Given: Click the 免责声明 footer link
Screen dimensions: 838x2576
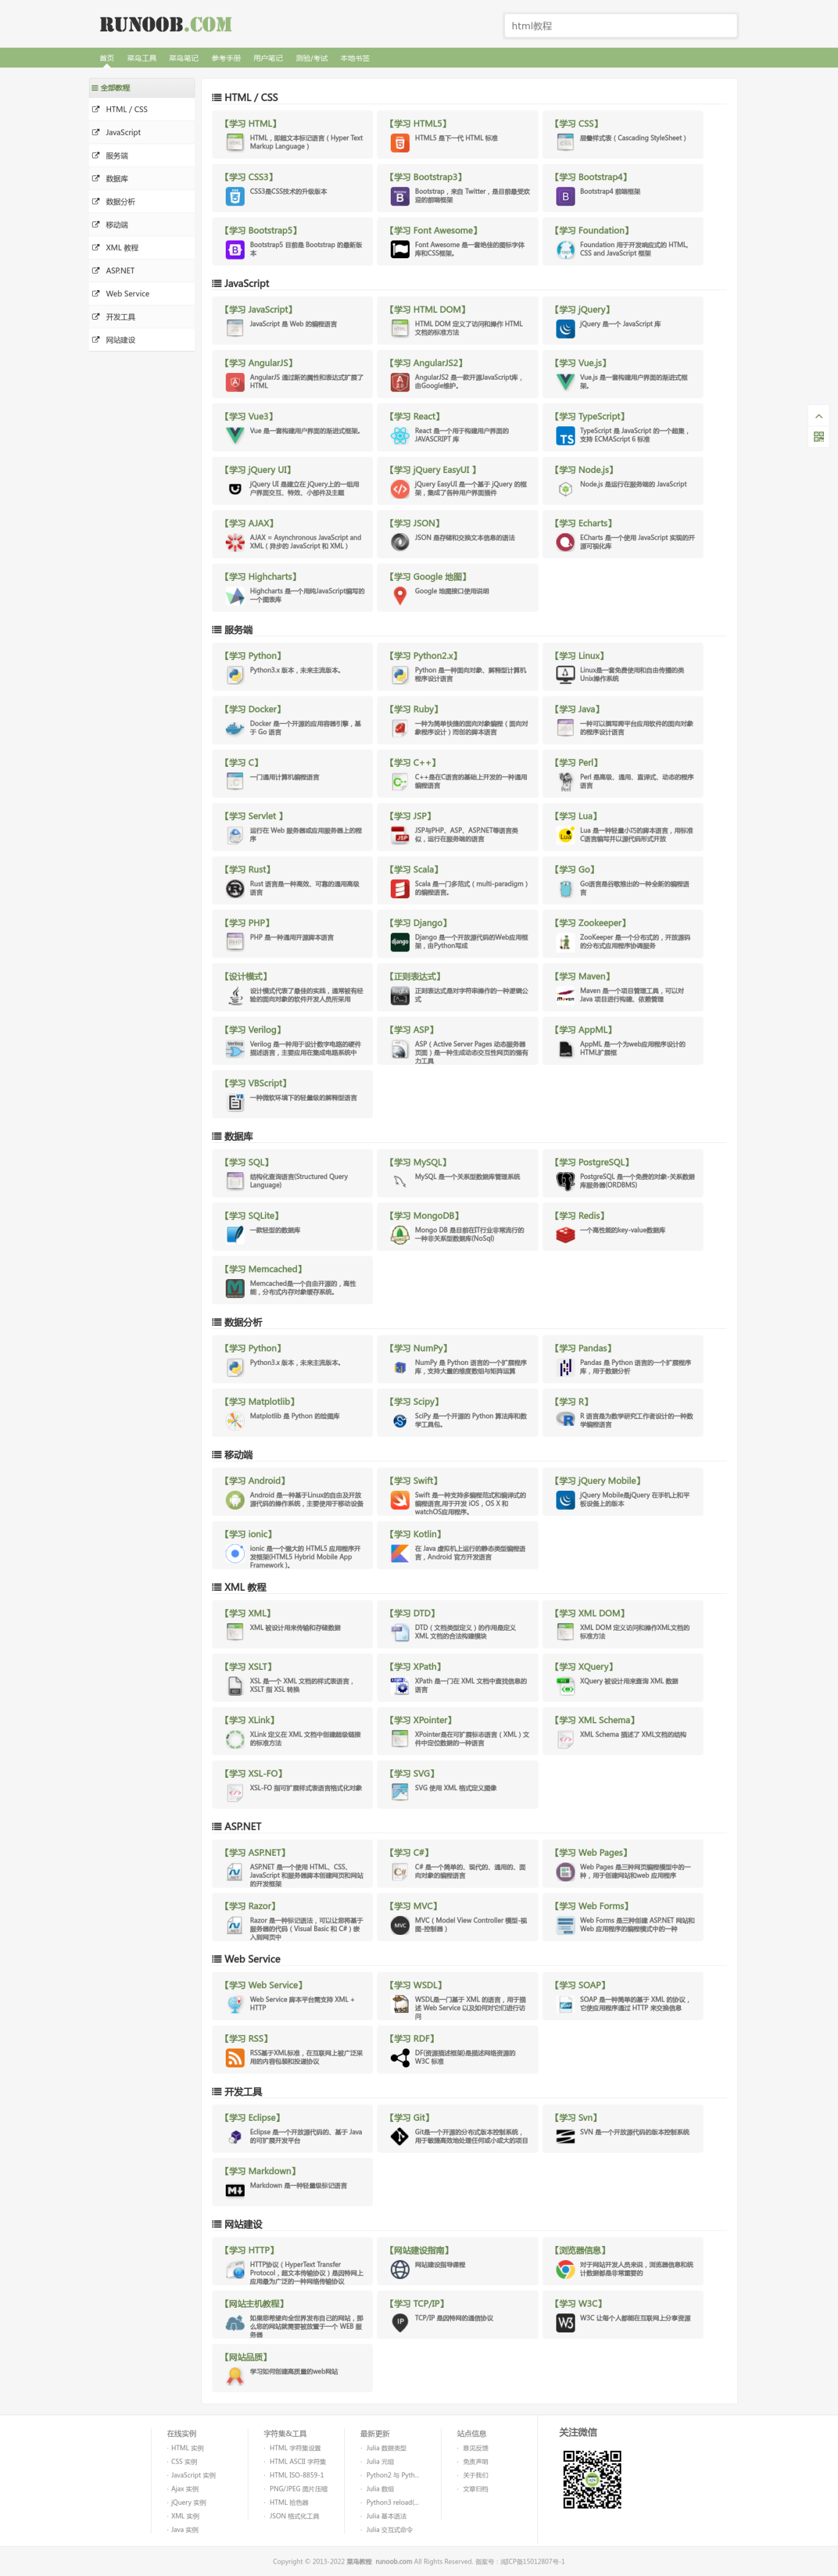Looking at the screenshot, I should point(475,2462).
